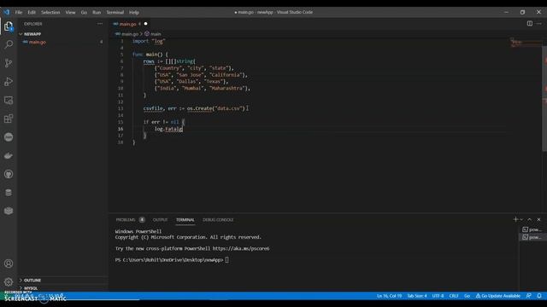Open the Search view icon
This screenshot has height=307, width=547.
[x=9, y=44]
